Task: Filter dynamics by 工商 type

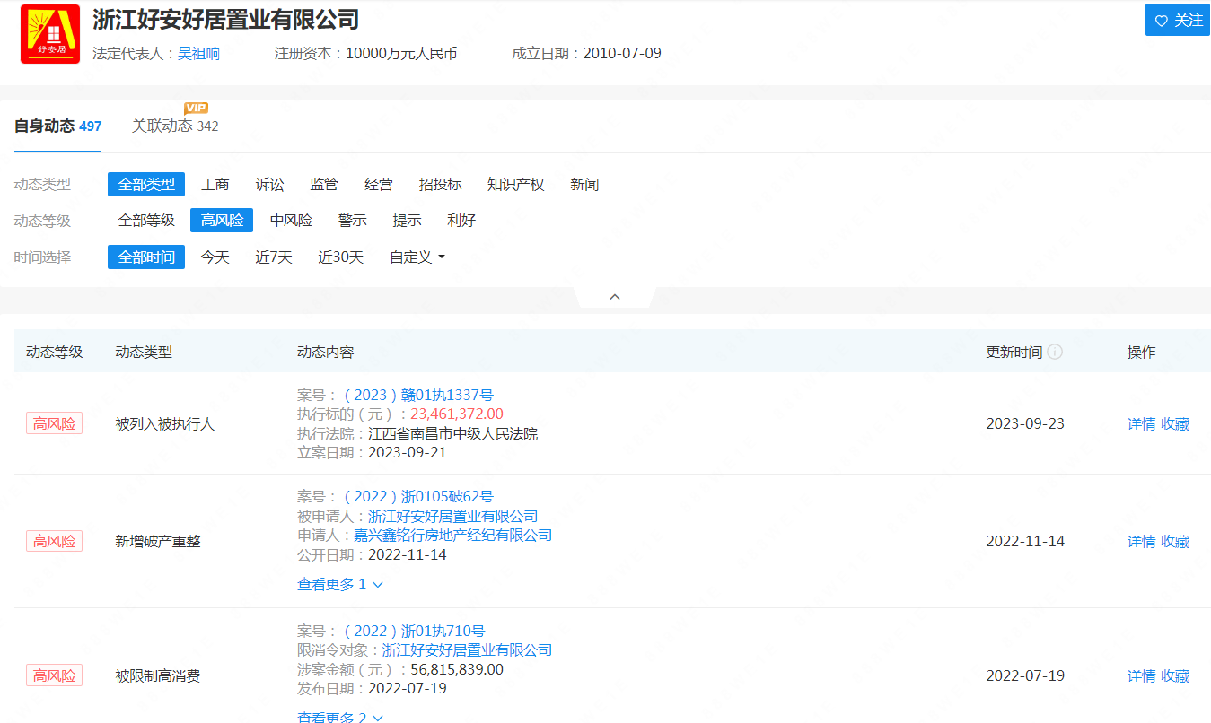Action: coord(215,184)
